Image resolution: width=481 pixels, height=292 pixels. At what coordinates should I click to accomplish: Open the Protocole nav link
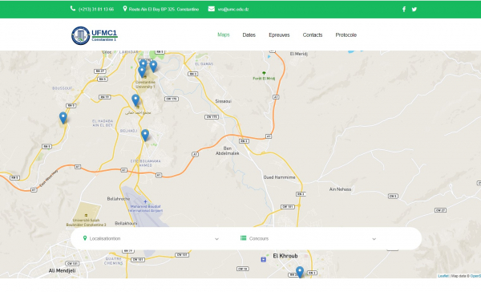[346, 35]
